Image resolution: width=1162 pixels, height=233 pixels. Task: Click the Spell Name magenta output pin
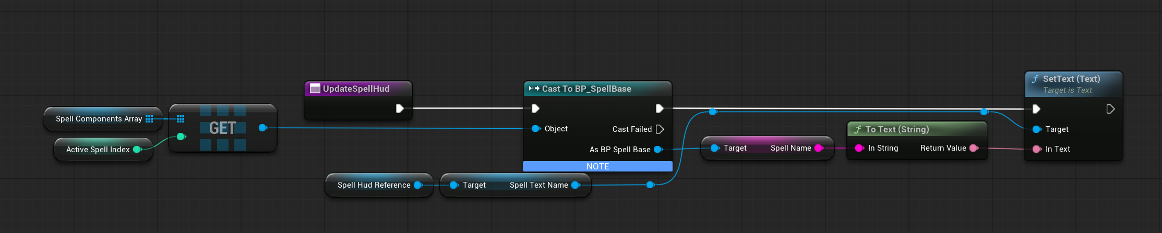click(819, 148)
